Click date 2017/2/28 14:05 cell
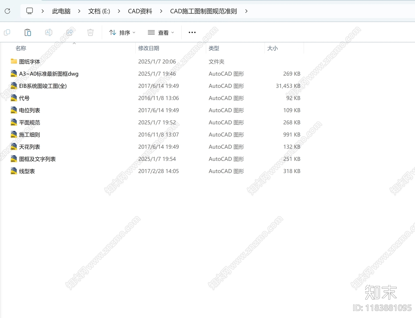The width and height of the screenshot is (415, 318). (x=158, y=171)
